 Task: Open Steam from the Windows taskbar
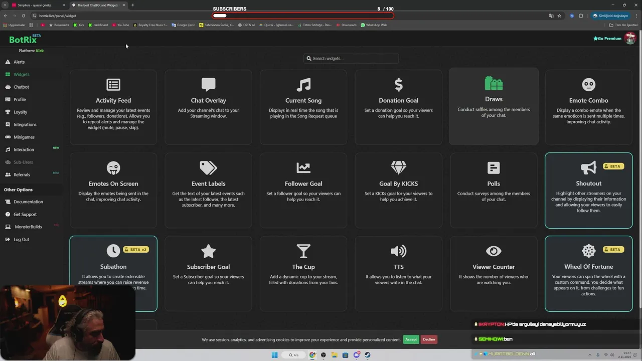click(x=368, y=355)
